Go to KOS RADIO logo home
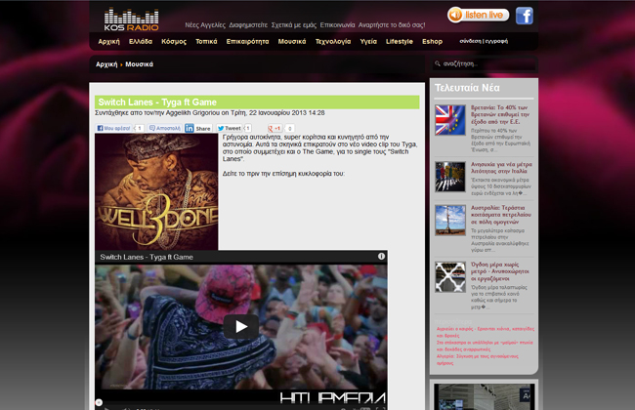The image size is (635, 410). point(131,20)
